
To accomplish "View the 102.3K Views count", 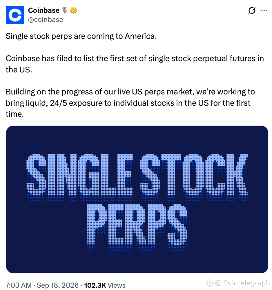I will (x=105, y=285).
